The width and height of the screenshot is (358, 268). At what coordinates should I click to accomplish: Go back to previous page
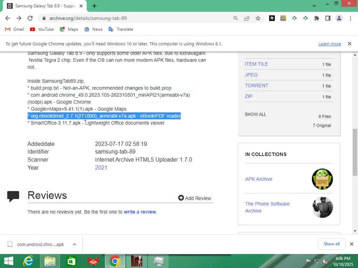click(8, 18)
